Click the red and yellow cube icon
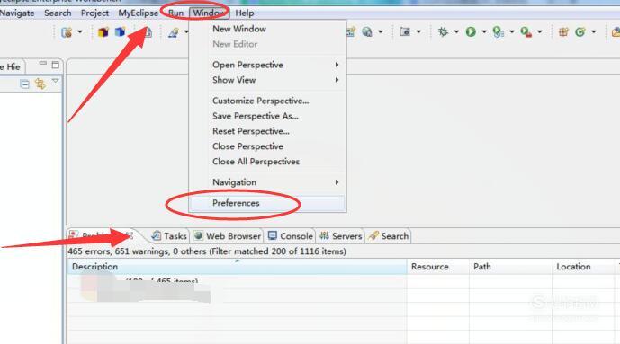The height and width of the screenshot is (344, 620). [103, 32]
